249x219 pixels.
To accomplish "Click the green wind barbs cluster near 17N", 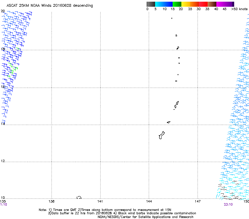I will tap(13, 70).
